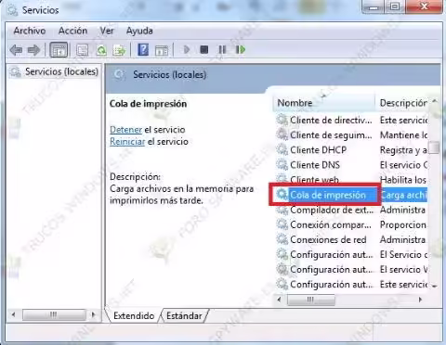The width and height of the screenshot is (446, 345).
Task: Click the Export list toolbar icon
Action: click(119, 50)
